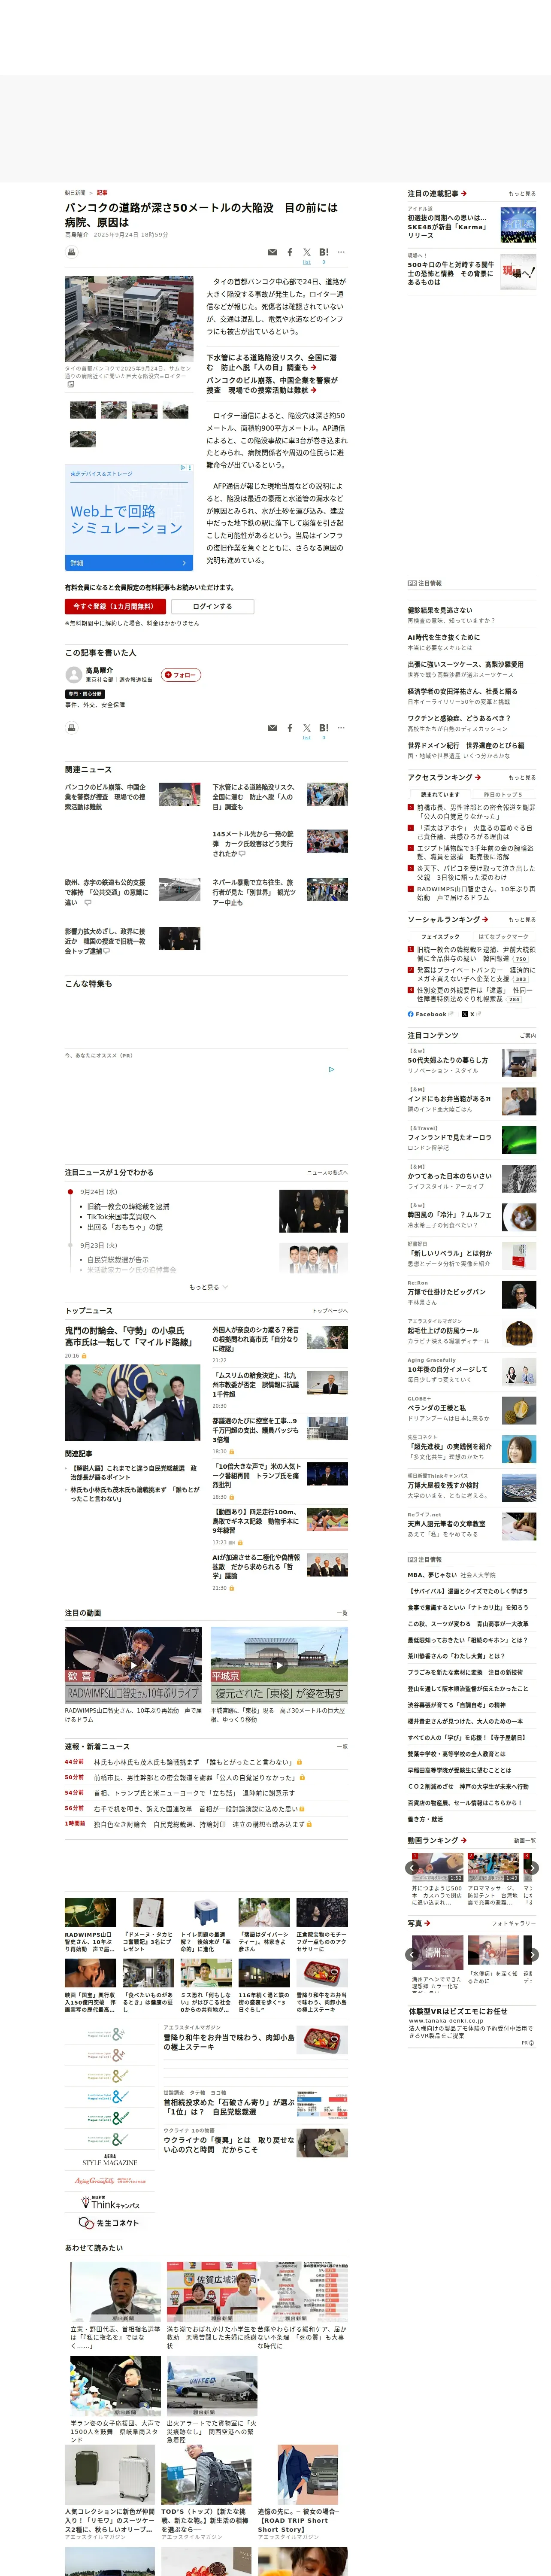The height and width of the screenshot is (2576, 551).
Task: Play the 東楼 restored video
Action: pos(279,1665)
